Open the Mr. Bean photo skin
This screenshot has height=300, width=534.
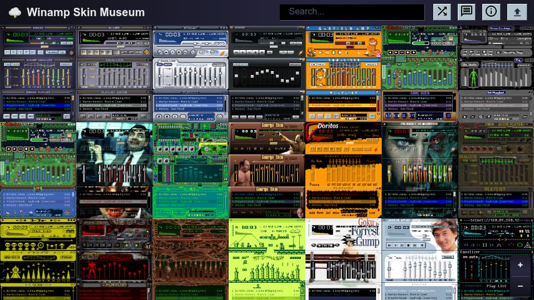click(x=115, y=171)
